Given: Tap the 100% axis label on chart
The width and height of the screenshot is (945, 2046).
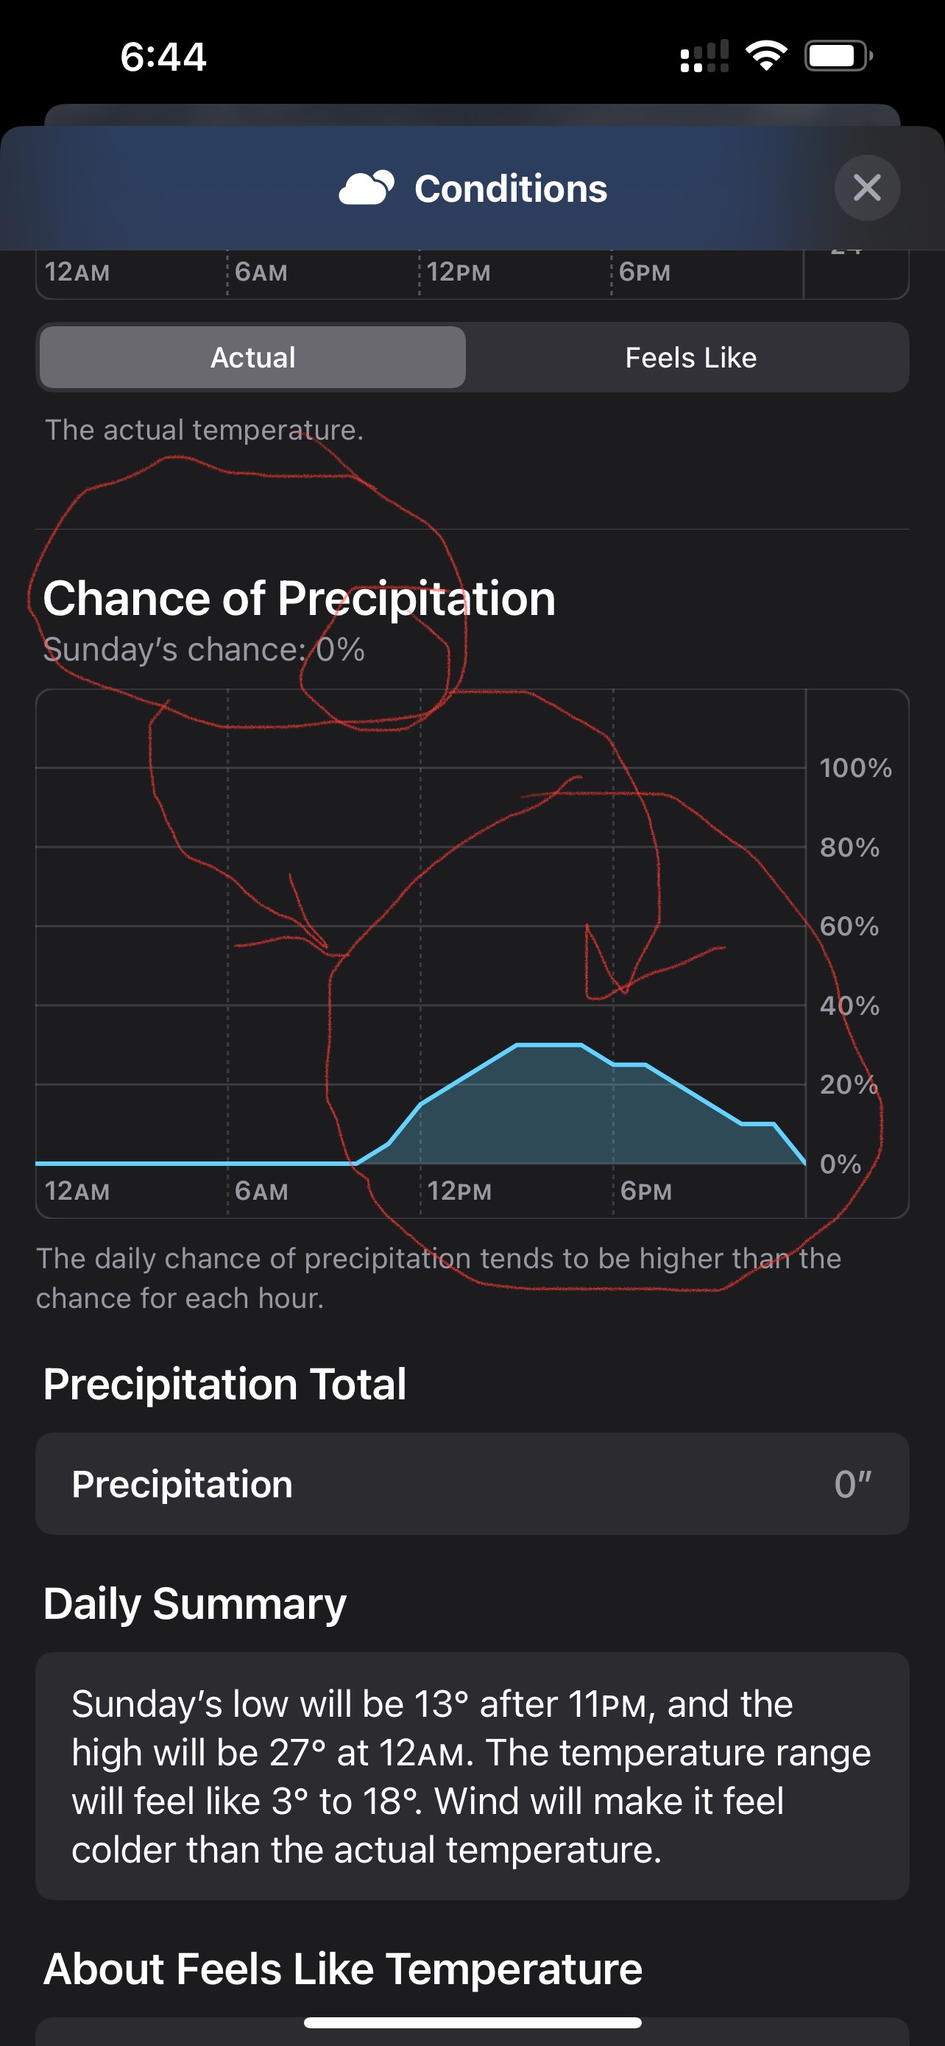Looking at the screenshot, I should coord(855,768).
